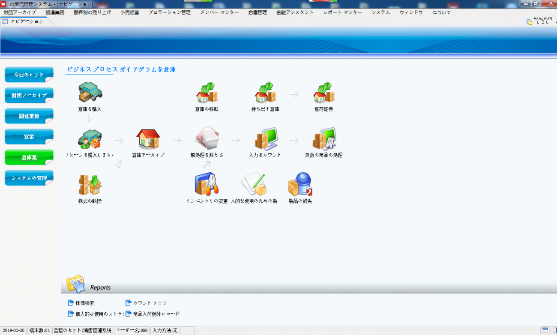This screenshot has height=335, width=557.
Task: Open the 前処理を数える documents icon
Action: [207, 138]
